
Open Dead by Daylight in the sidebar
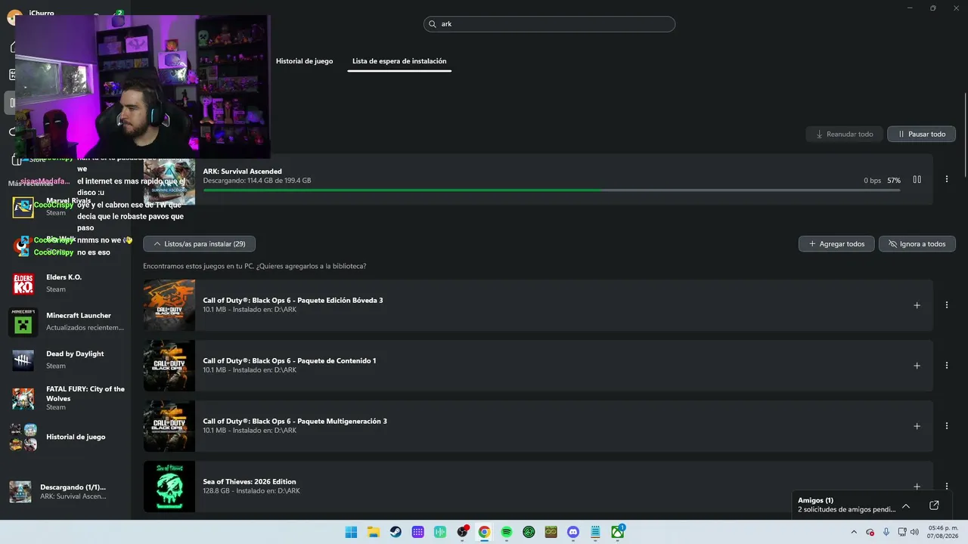coord(67,360)
